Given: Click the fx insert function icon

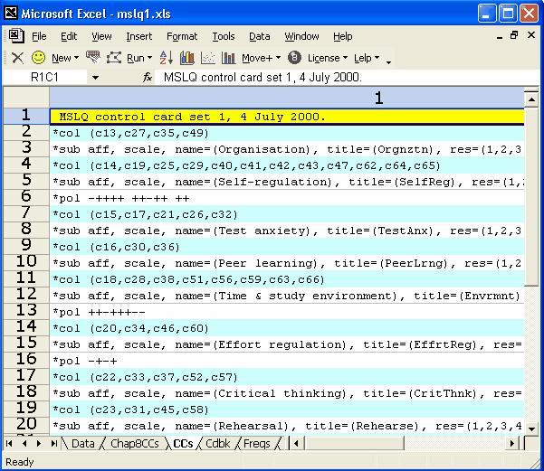Looking at the screenshot, I should (148, 78).
